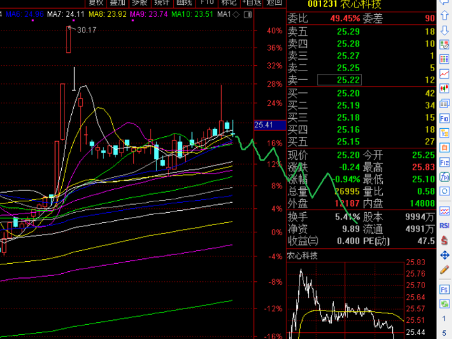Click the blue 25.41 price axis marker

click(270, 125)
